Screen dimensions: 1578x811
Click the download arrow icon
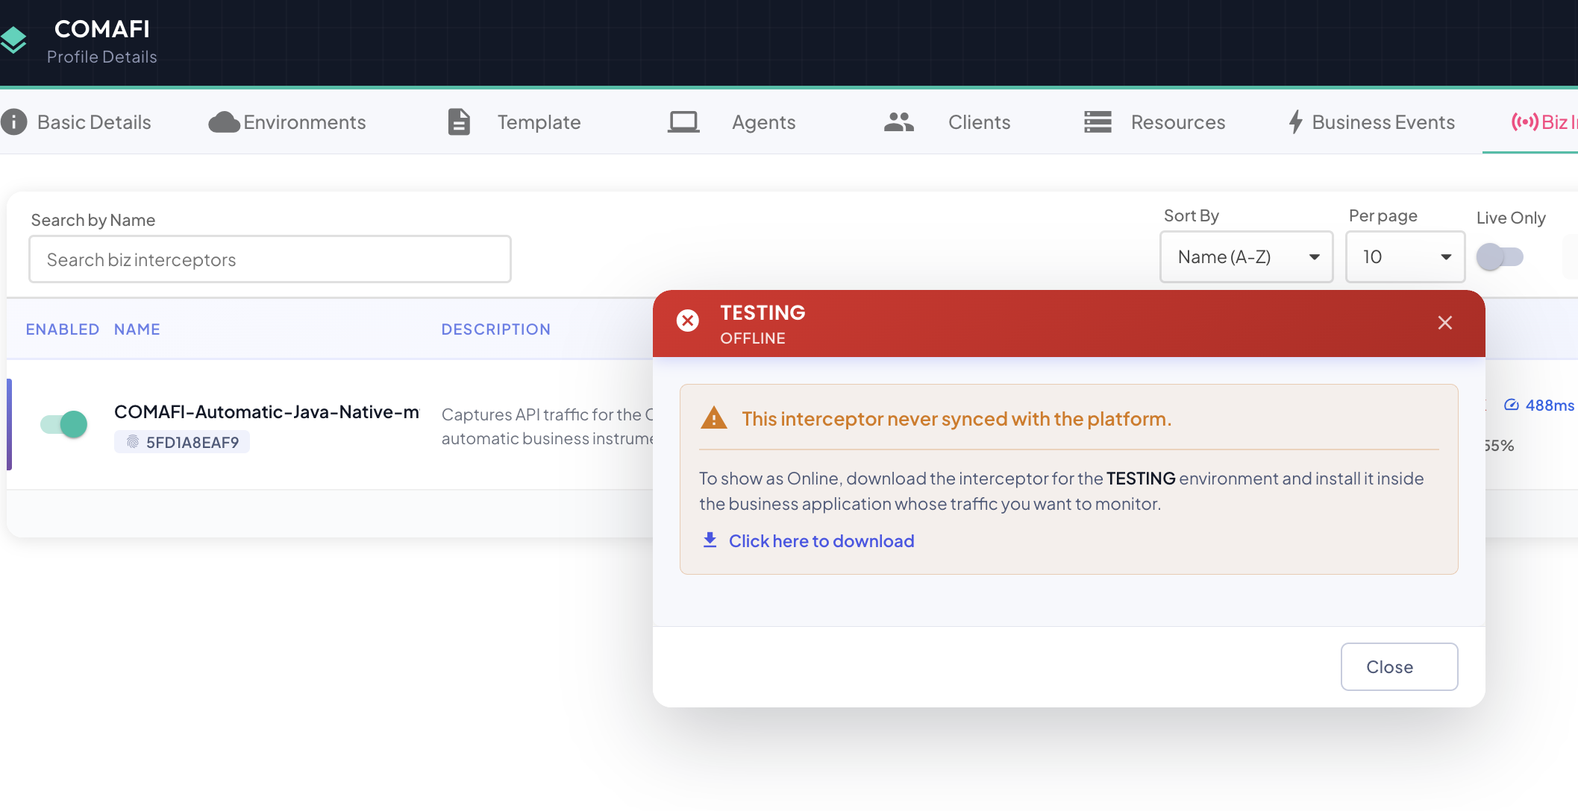tap(710, 540)
